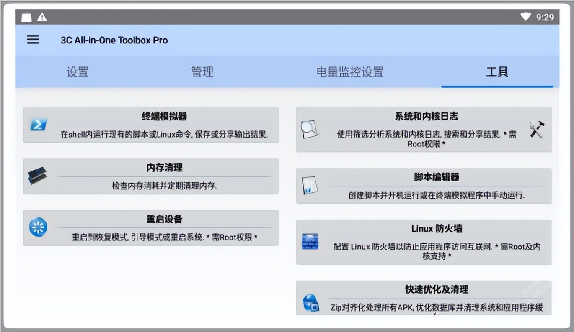Switch to the 管理 tab

(x=202, y=72)
